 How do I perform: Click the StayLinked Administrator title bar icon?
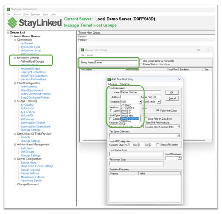click(8, 9)
